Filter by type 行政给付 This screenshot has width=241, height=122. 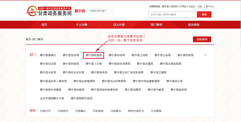[x=63, y=111]
